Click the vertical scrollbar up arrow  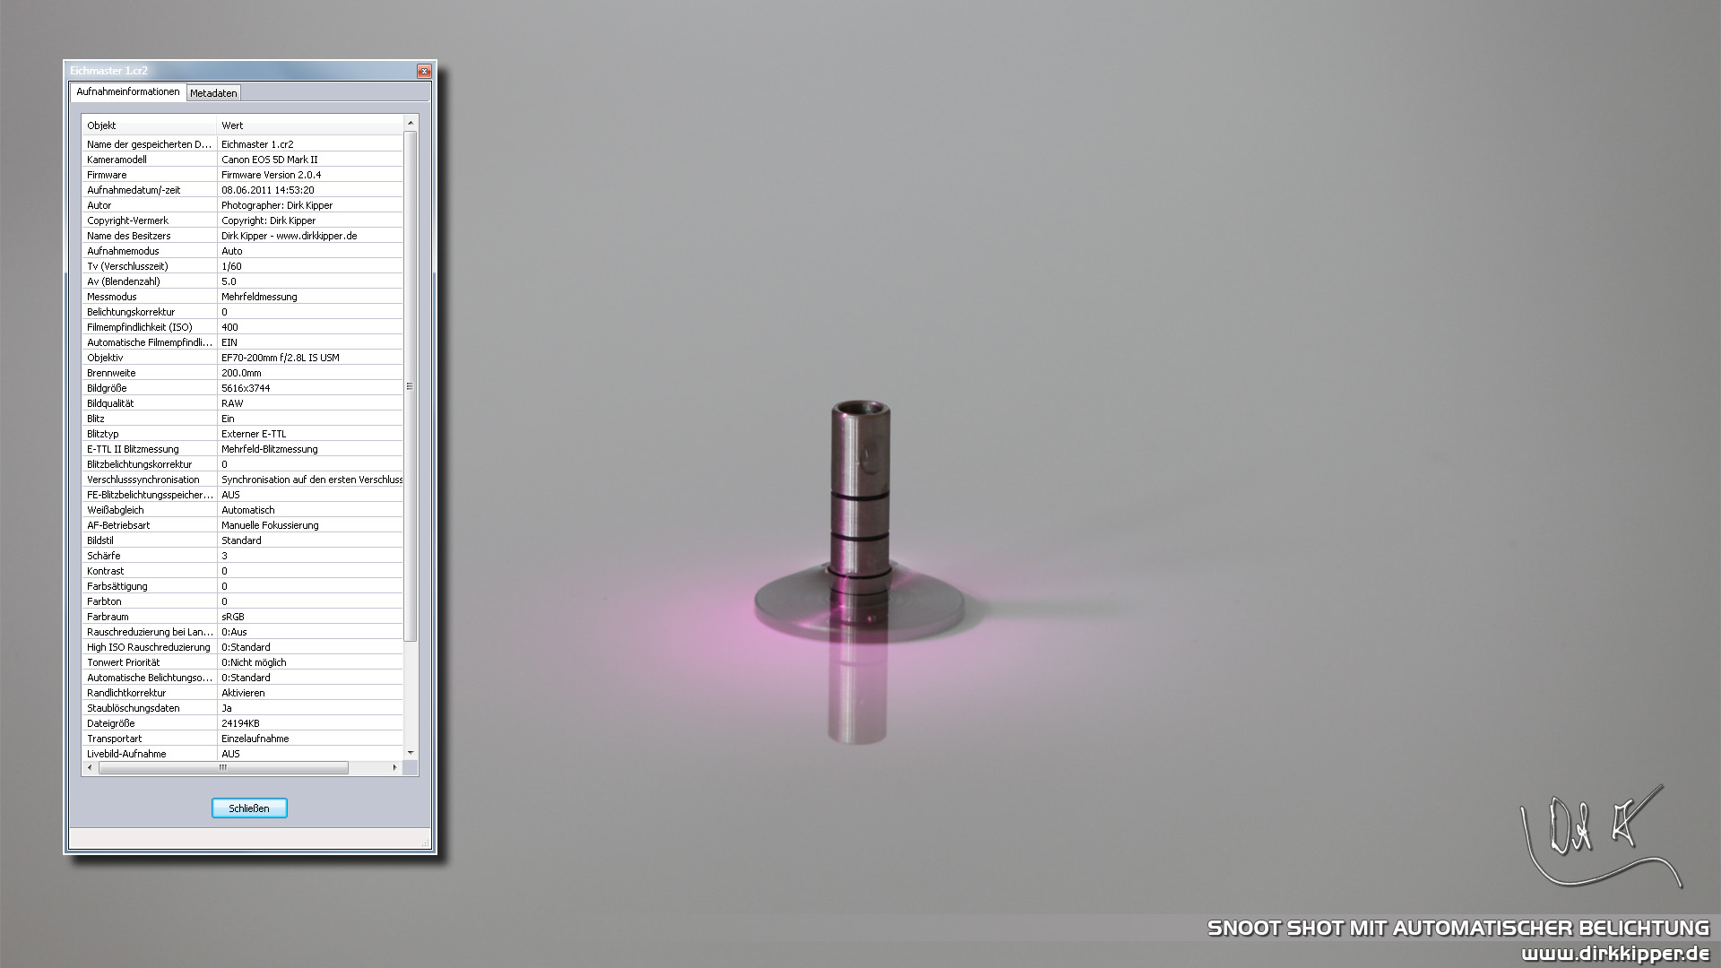coord(411,123)
